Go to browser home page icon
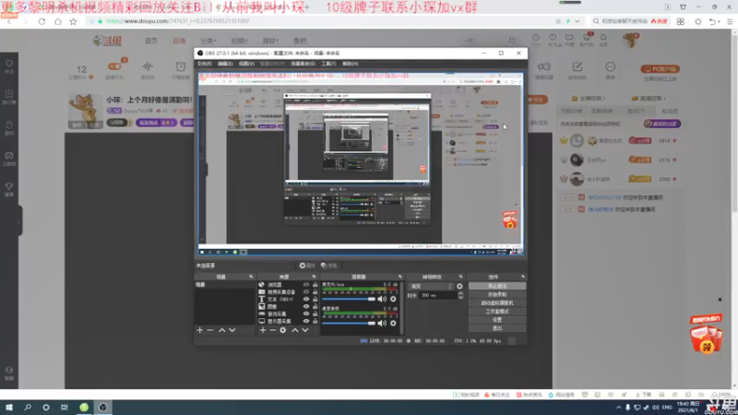 point(57,21)
